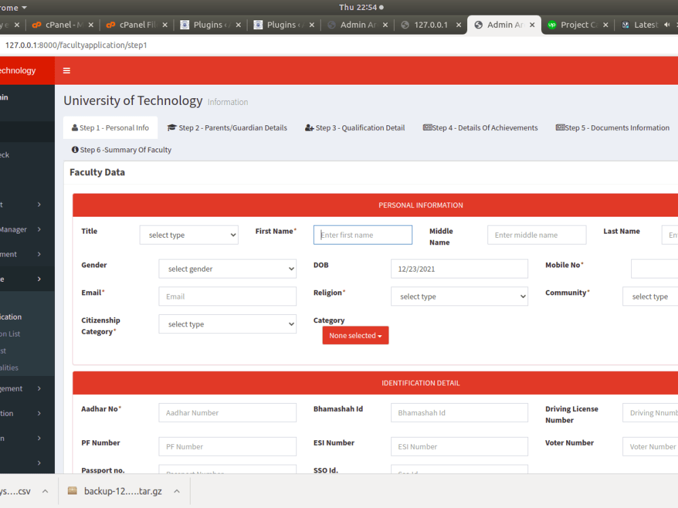Open Step 2 - Parents/Guardian Details tab
The height and width of the screenshot is (508, 678).
(227, 128)
